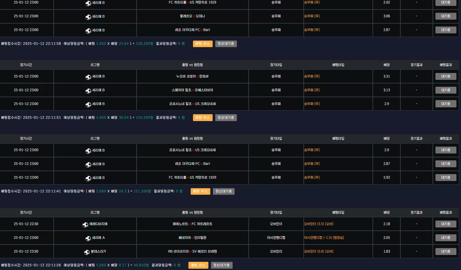Click the soccer ball icon next to 에레디비지에
Screen dimensions: 461x270
click(86, 225)
